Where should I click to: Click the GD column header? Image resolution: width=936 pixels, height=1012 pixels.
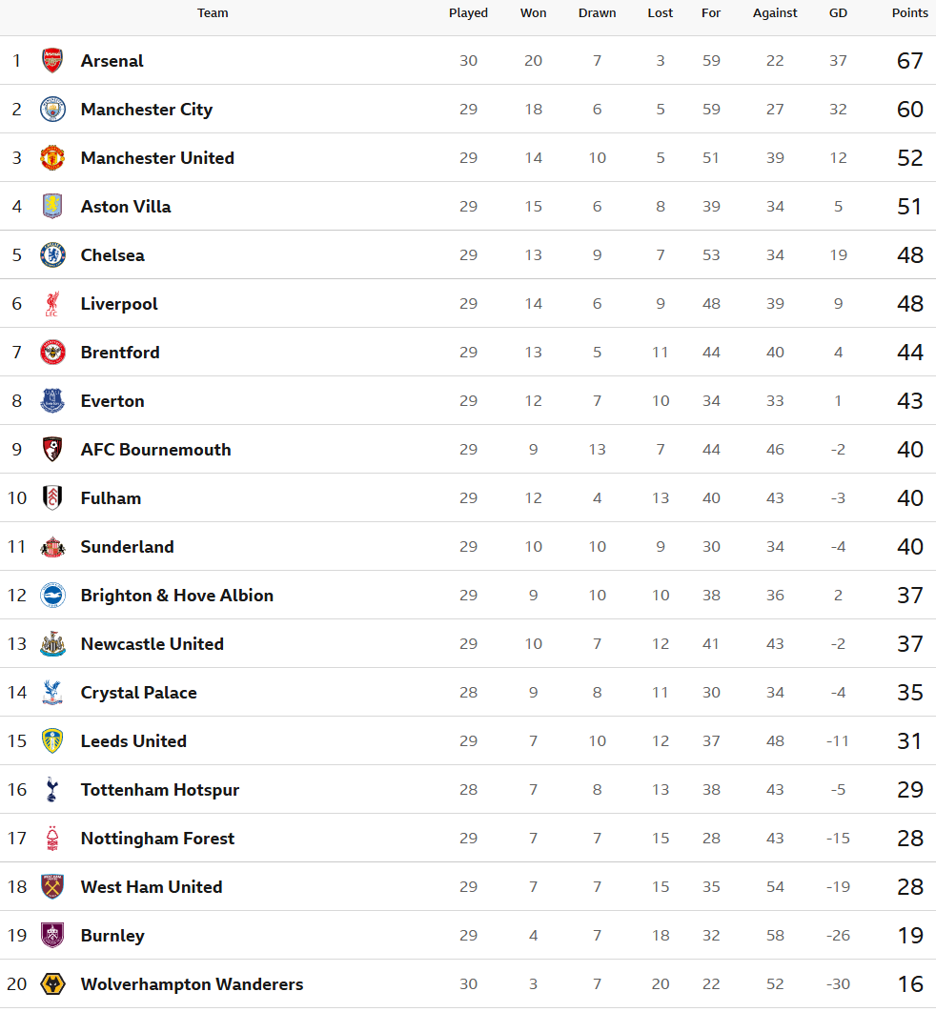(838, 13)
